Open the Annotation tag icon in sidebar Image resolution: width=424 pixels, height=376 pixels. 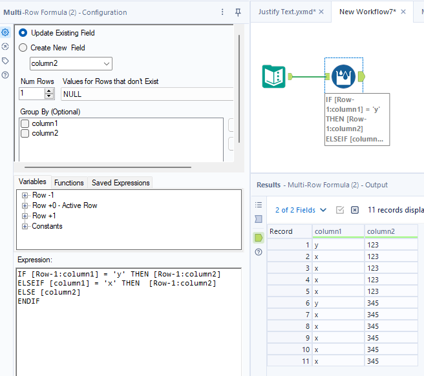click(x=6, y=61)
